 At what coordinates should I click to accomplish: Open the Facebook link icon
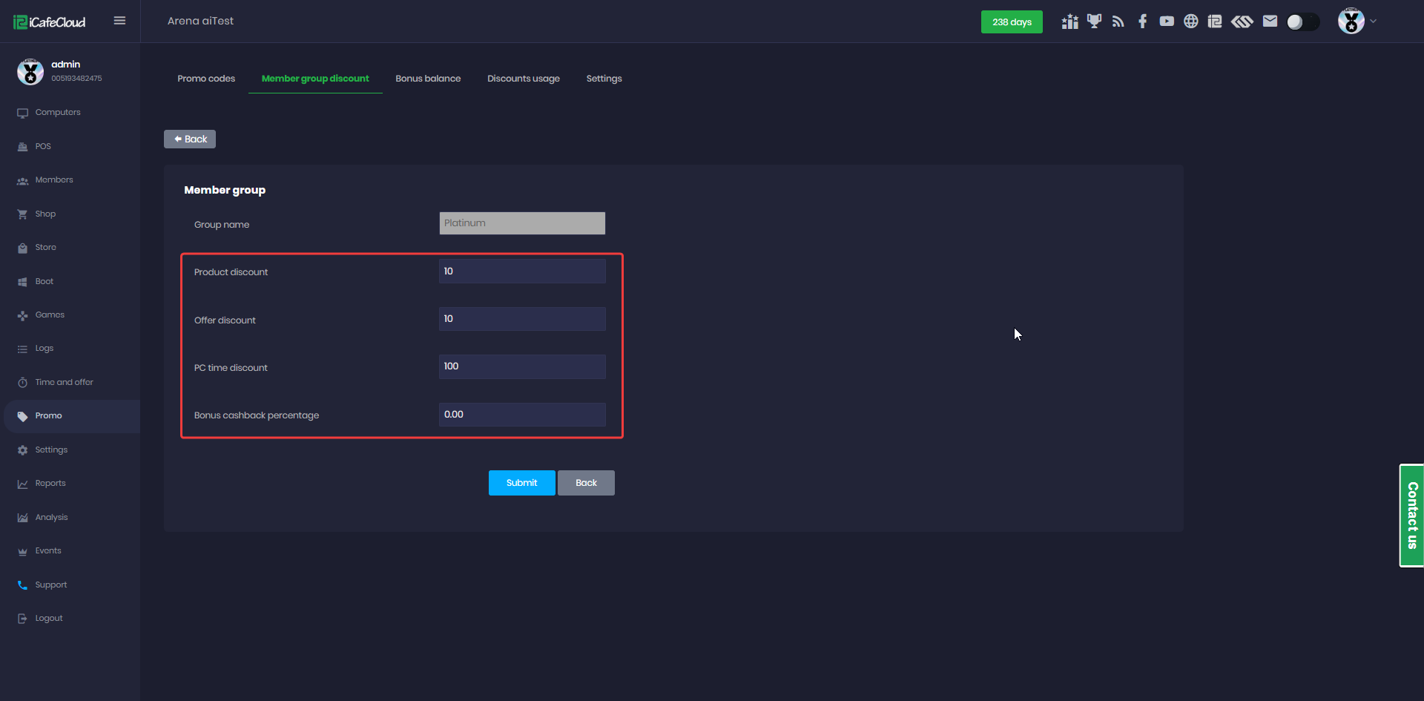[1142, 22]
